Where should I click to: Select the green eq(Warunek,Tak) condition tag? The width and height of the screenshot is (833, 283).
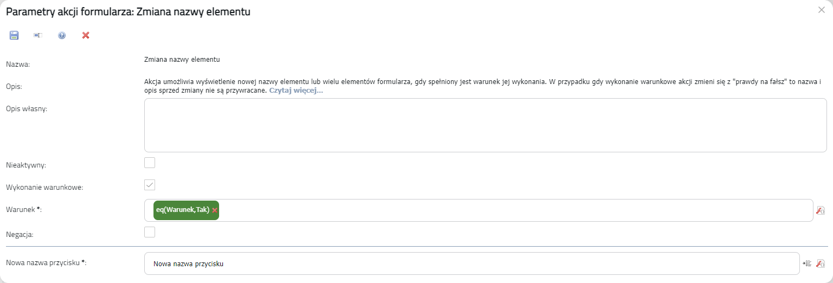[x=183, y=210]
